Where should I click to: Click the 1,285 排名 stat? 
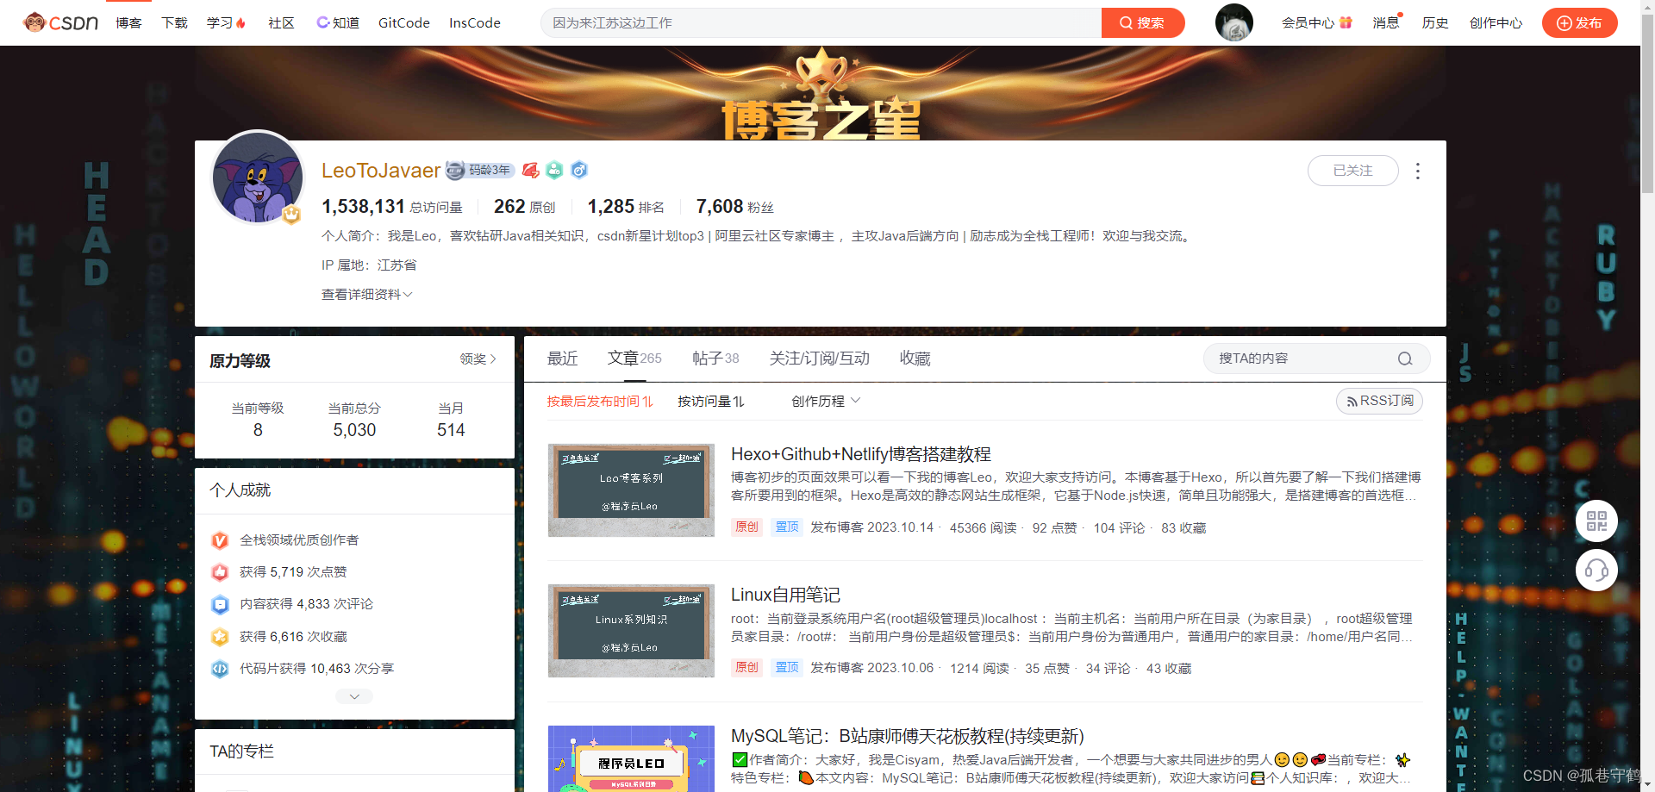(x=626, y=207)
